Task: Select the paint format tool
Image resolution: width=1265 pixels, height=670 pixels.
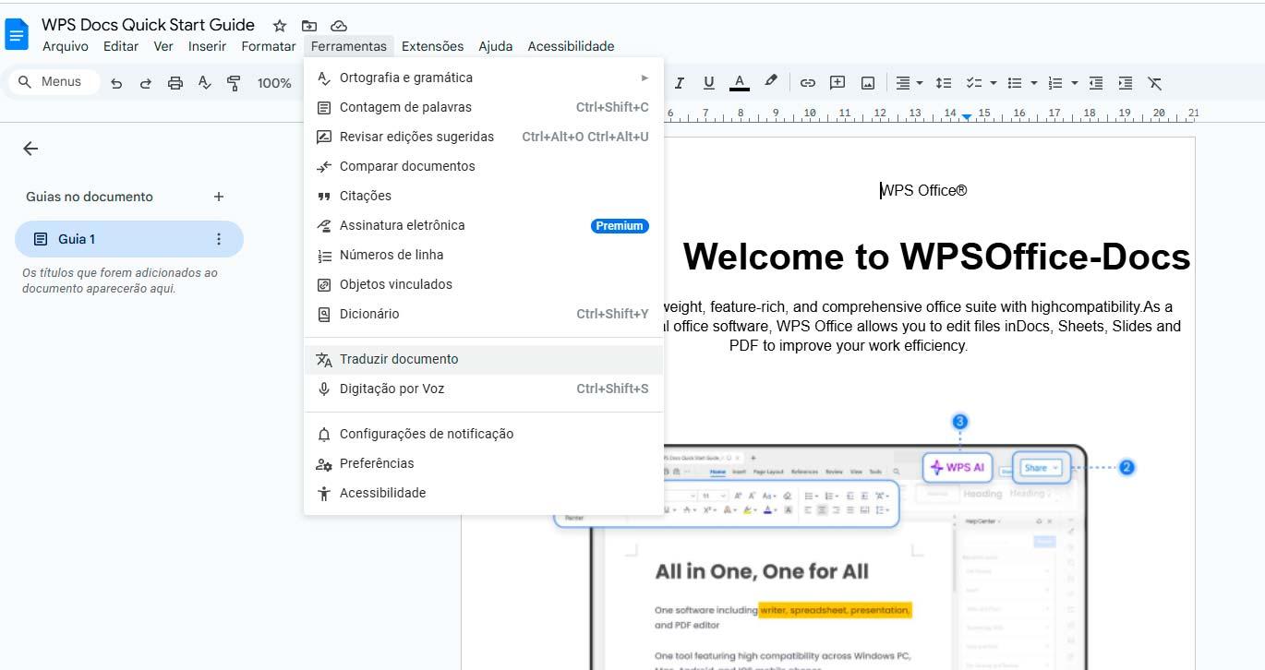Action: [x=233, y=82]
